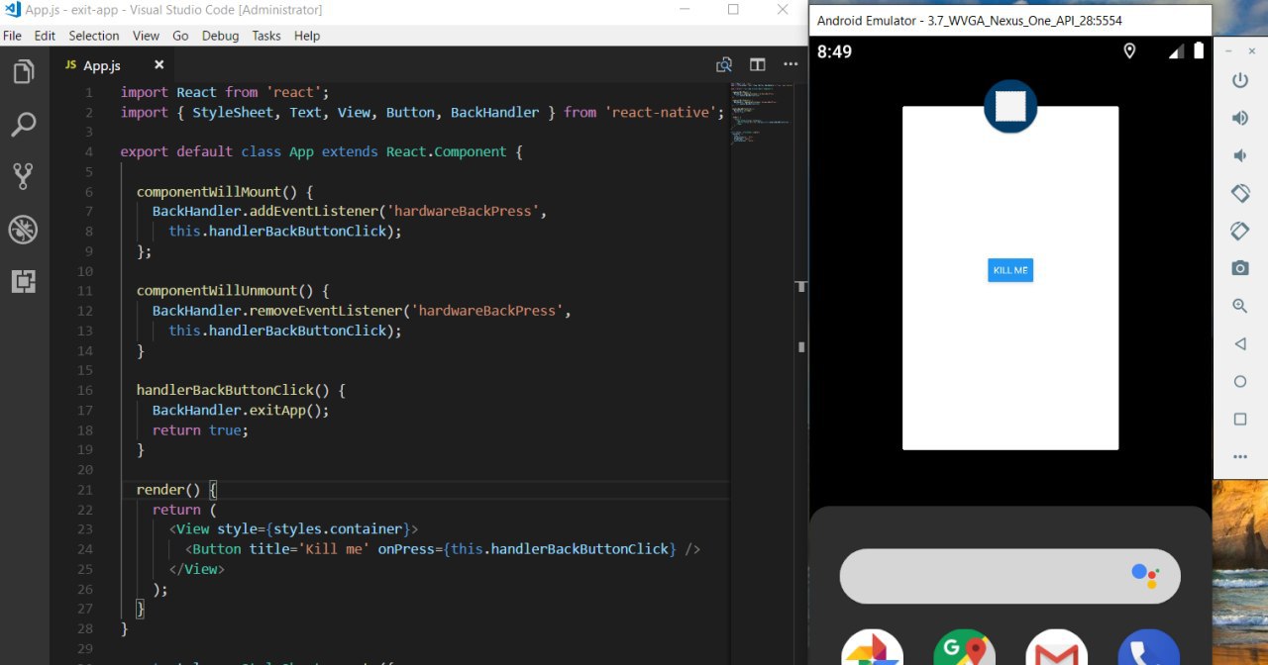
Task: Tap the exit-app recent card preview
Action: pyautogui.click(x=1010, y=278)
